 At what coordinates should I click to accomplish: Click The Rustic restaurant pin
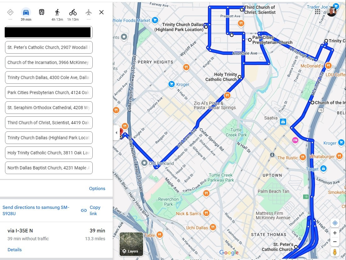coord(302,157)
